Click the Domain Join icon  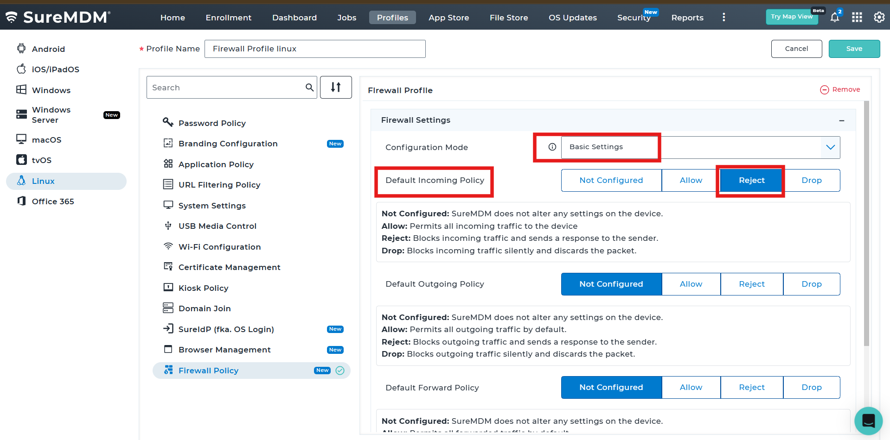tap(168, 308)
